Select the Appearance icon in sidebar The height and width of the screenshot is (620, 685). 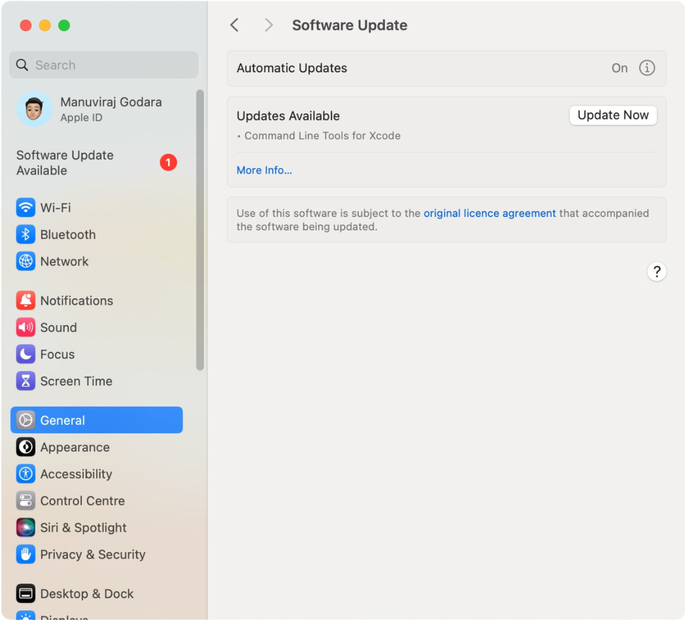(x=25, y=447)
